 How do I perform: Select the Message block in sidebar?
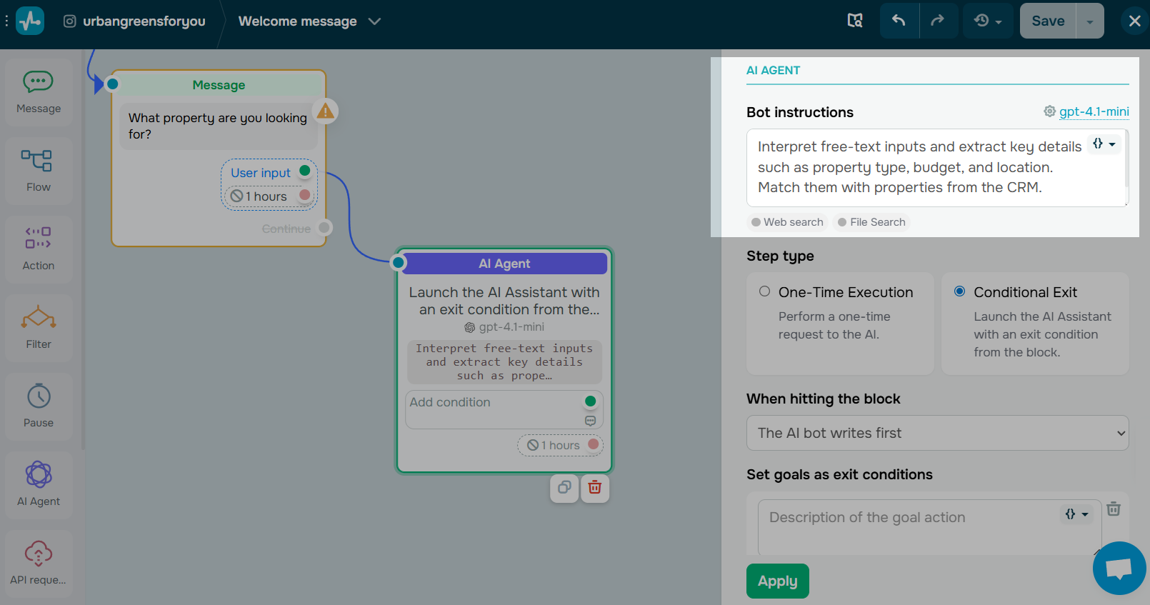pos(39,93)
